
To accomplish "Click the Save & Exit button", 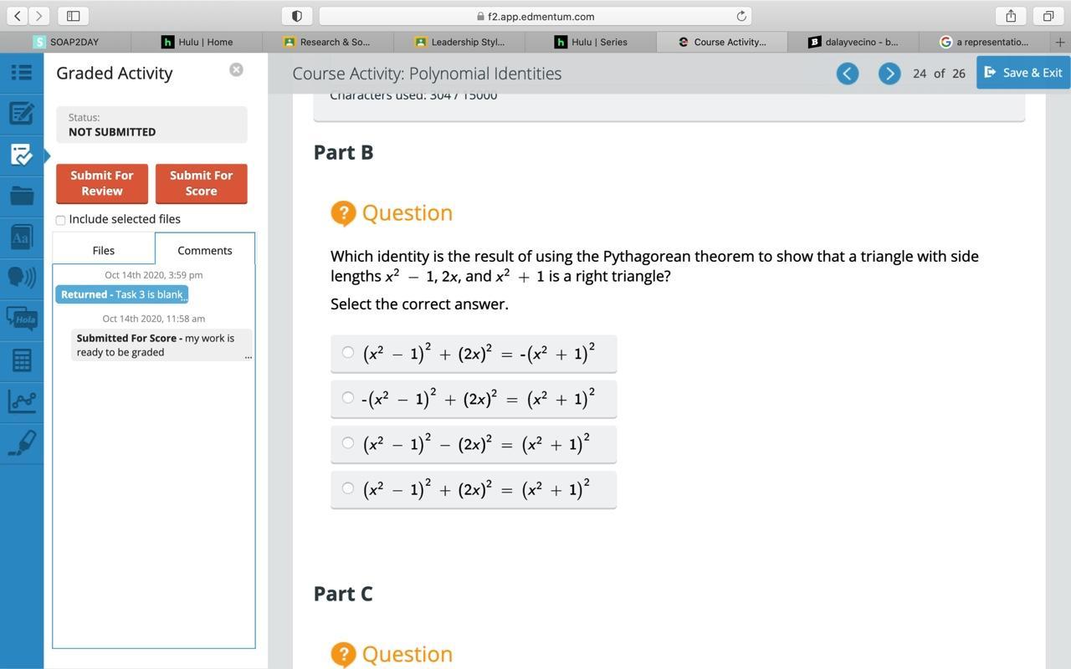I will click(x=1023, y=73).
